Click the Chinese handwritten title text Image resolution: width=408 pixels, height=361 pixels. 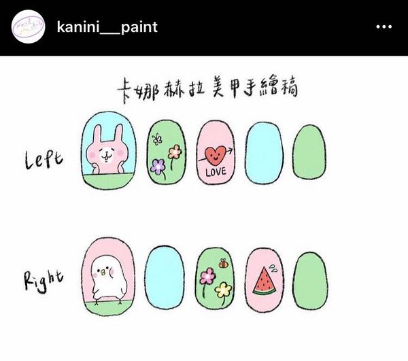[207, 90]
